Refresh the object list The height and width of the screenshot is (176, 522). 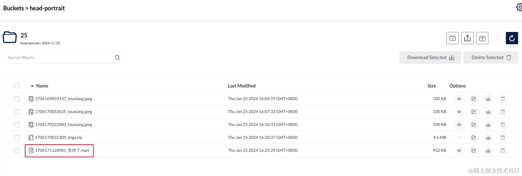point(512,38)
